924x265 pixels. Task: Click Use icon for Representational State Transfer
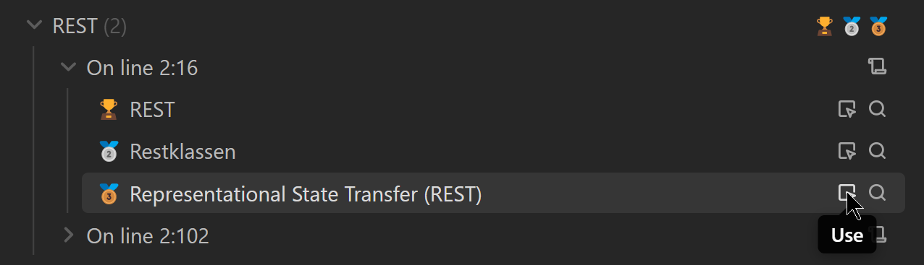pos(847,193)
